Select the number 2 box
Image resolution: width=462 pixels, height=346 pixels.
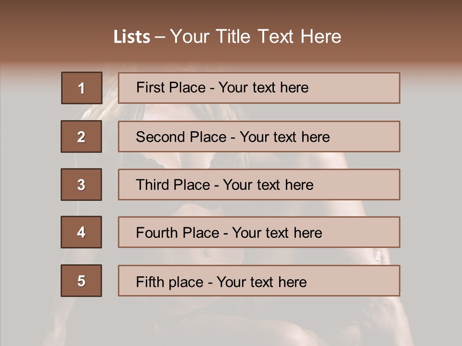click(81, 136)
